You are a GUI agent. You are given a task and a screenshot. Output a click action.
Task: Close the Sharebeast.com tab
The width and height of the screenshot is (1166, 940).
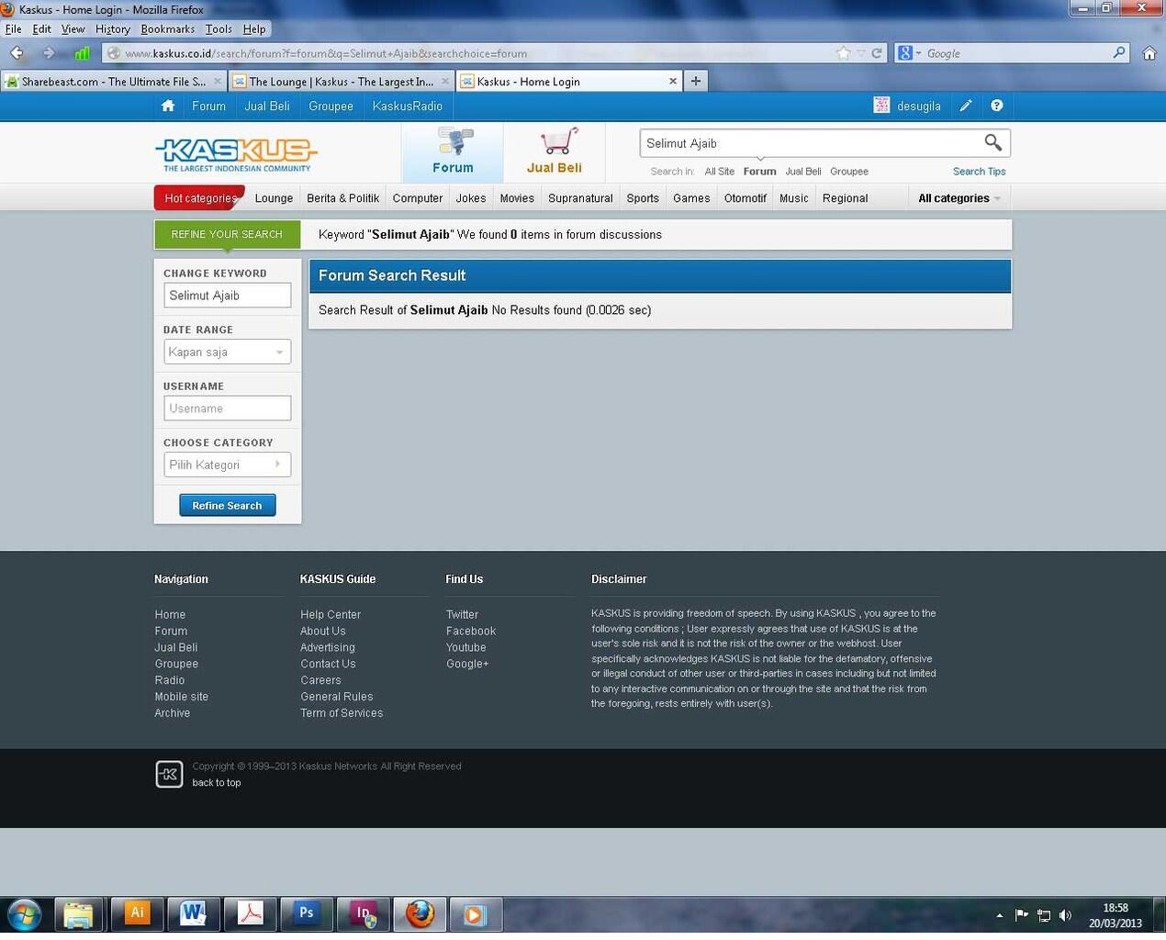(218, 81)
